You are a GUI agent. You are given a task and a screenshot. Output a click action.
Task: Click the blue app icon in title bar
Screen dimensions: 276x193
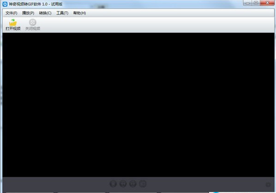tap(5, 4)
